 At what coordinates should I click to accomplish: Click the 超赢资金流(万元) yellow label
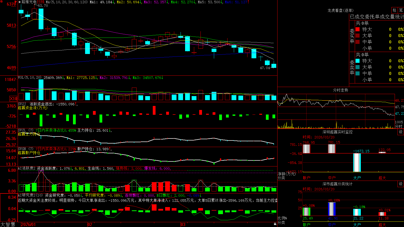(33, 108)
